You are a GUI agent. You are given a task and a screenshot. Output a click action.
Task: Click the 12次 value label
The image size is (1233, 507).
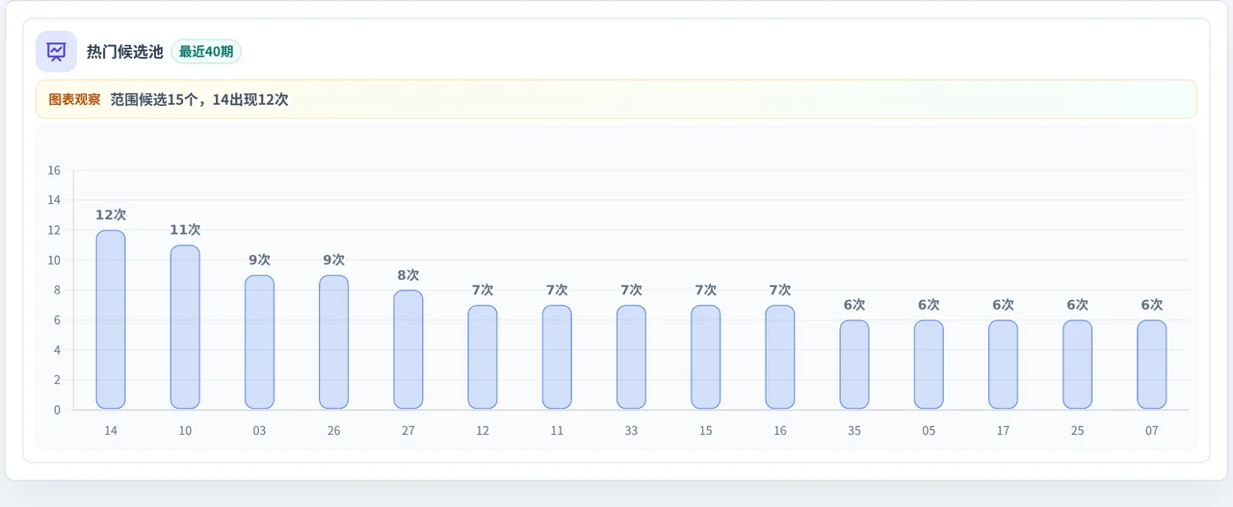(111, 215)
